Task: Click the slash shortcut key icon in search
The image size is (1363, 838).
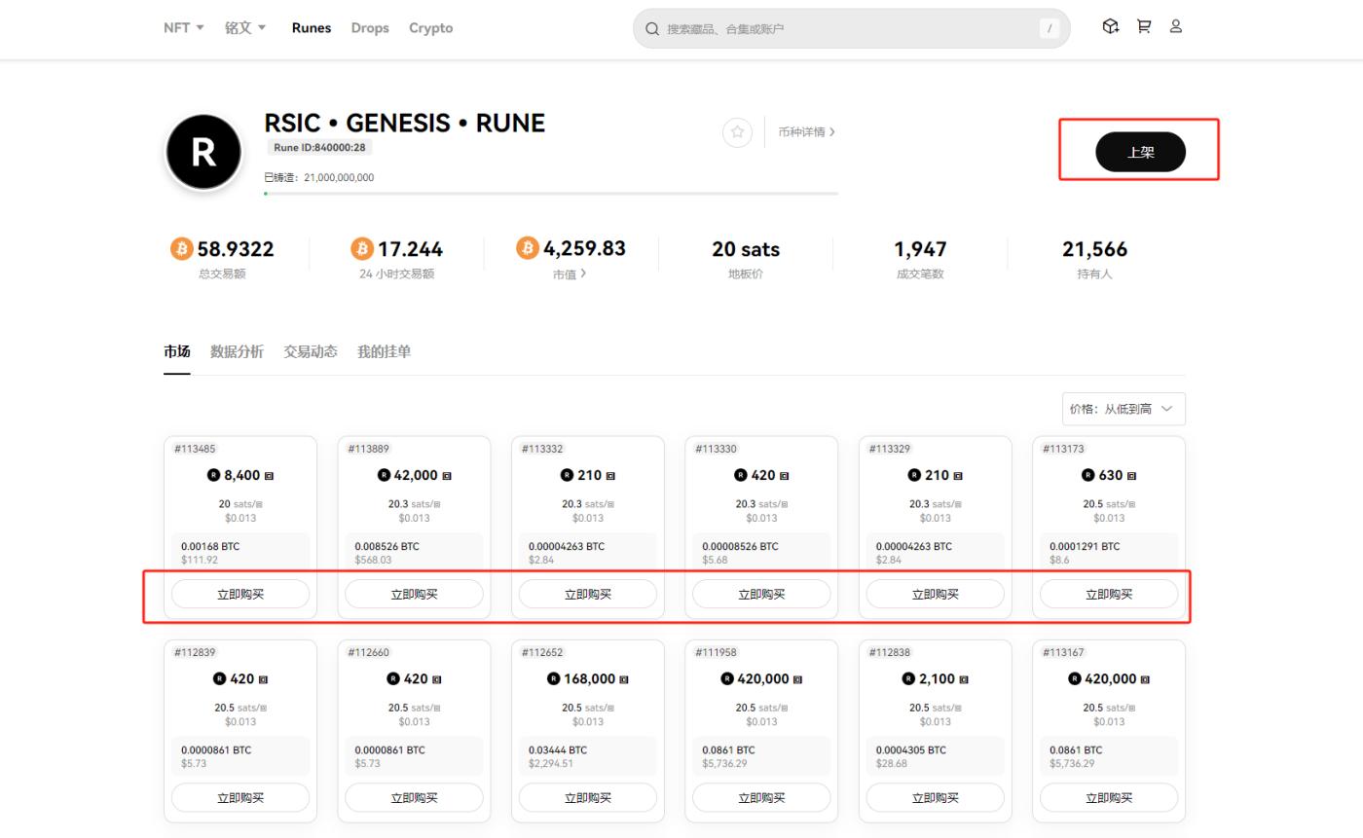Action: (1050, 28)
